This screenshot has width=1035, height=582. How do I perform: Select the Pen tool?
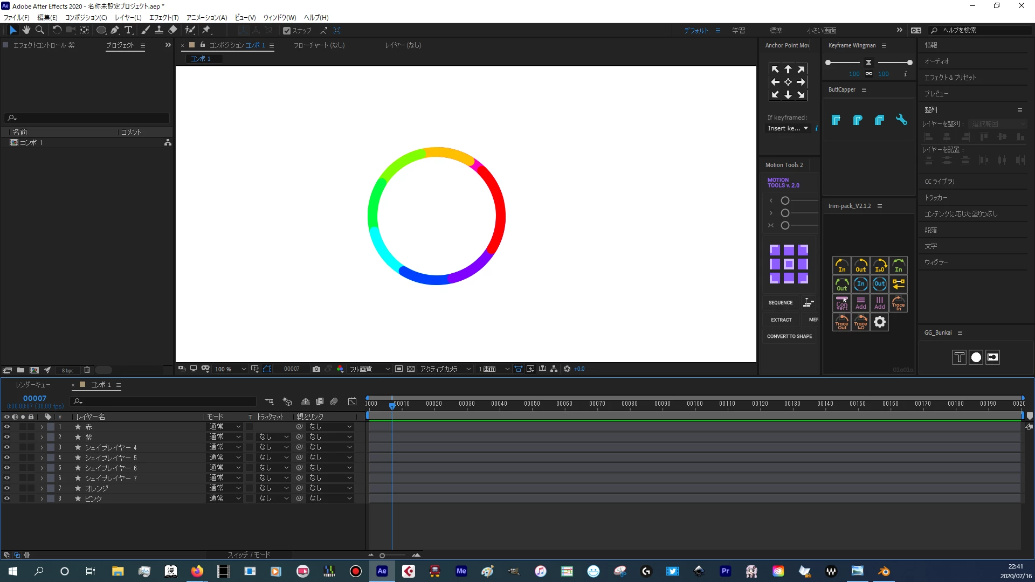[x=115, y=30]
